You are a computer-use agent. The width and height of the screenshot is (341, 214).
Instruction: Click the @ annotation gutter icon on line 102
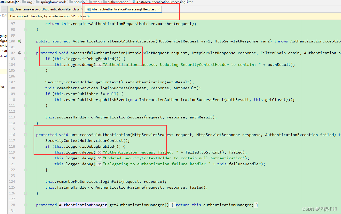(20, 53)
